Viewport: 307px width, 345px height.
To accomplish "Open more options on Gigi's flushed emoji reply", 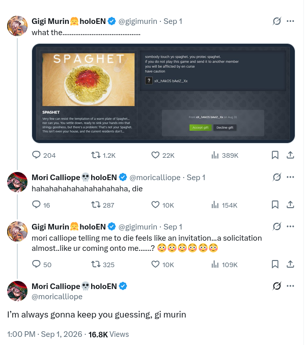I will point(290,226).
